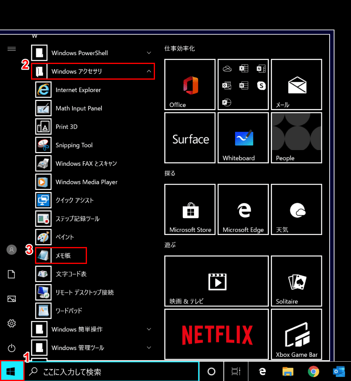
Task: Expand the Windows 管理ツール folder
Action: click(93, 348)
